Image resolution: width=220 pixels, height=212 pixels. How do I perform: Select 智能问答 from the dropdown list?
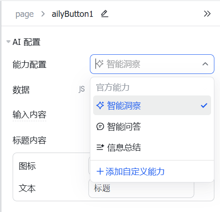pos(152,126)
